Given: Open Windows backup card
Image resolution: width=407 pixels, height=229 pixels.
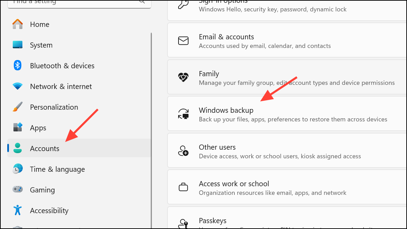Looking at the screenshot, I should (287, 114).
